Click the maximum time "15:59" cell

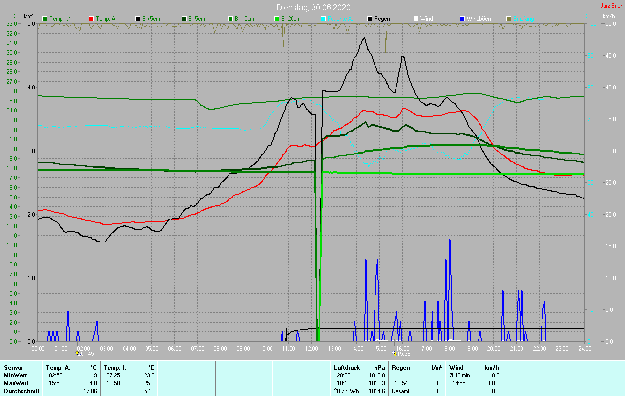click(56, 383)
